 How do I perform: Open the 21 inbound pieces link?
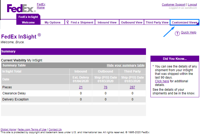coord(81,87)
